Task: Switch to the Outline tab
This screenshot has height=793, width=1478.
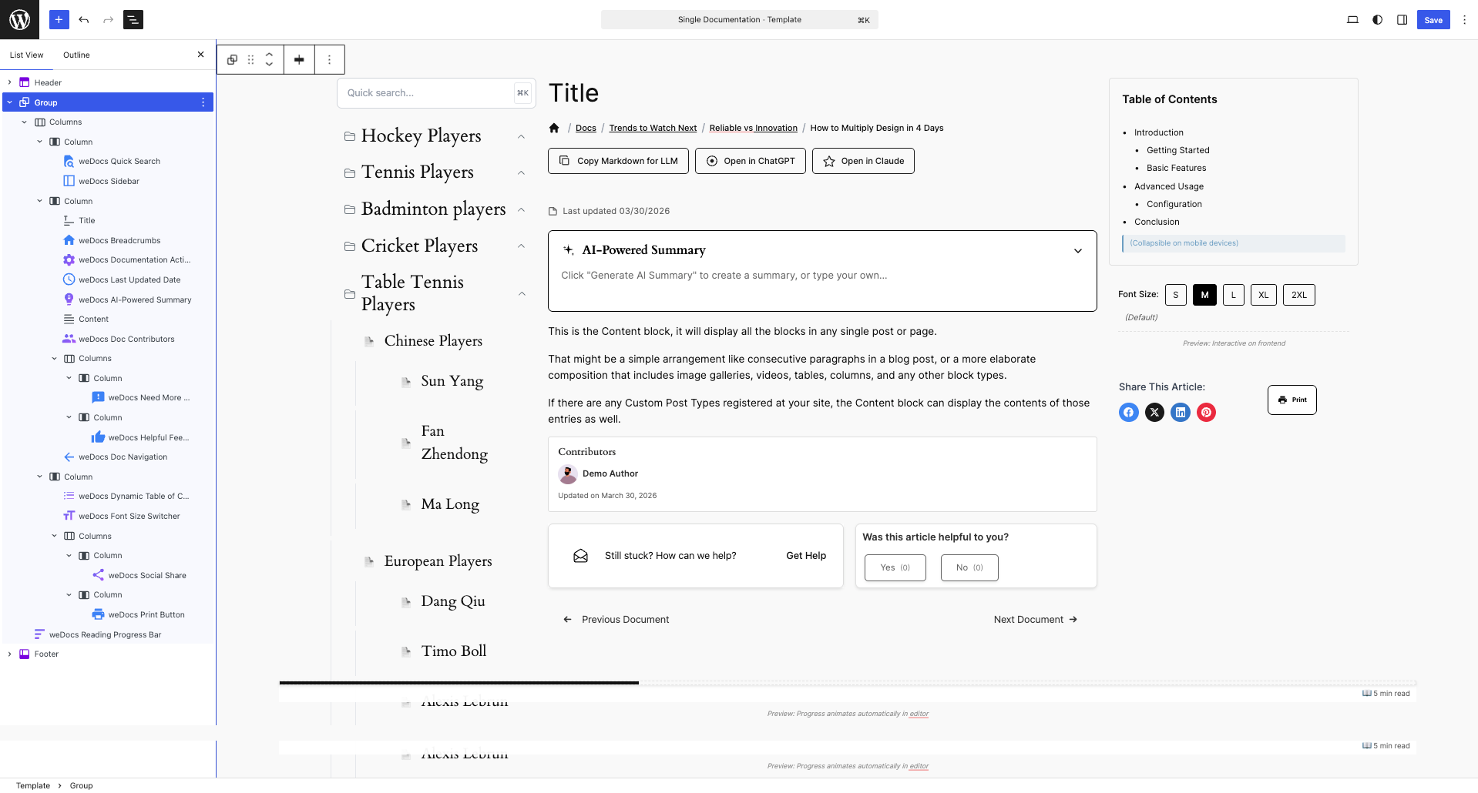Action: point(76,55)
